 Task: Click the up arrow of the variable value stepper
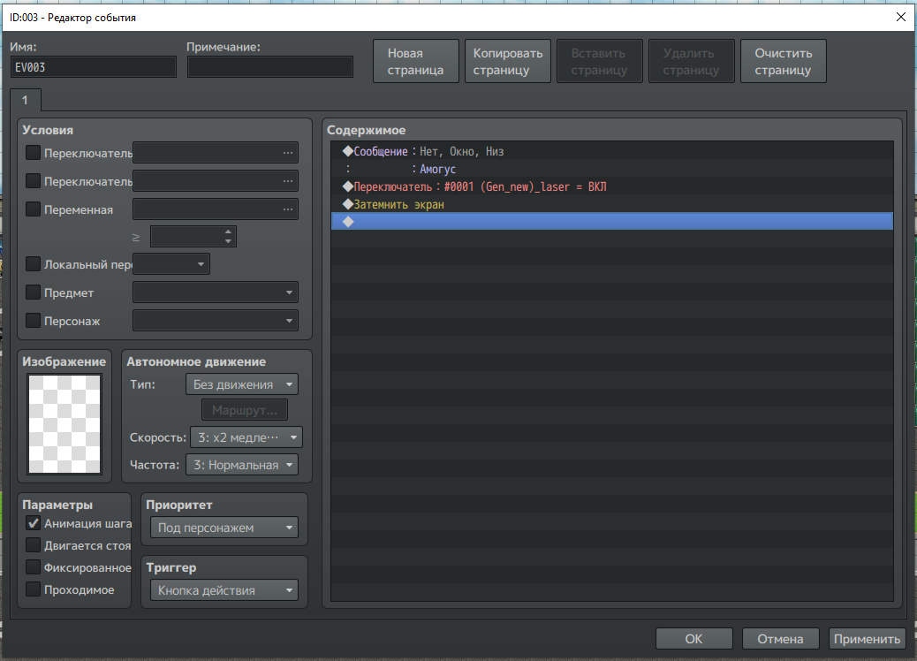click(x=228, y=232)
